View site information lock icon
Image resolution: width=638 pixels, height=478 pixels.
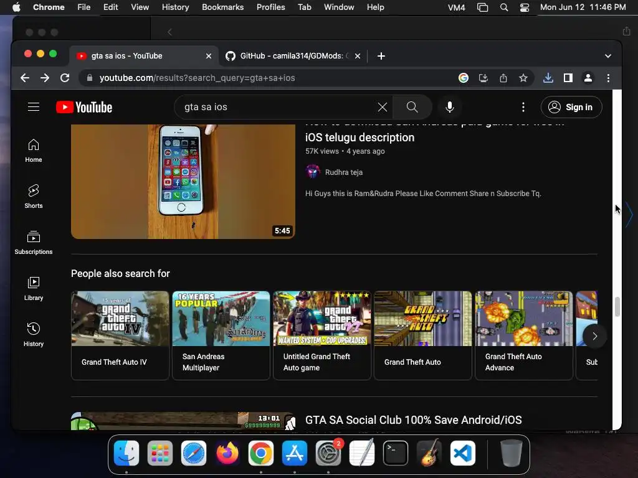[90, 78]
